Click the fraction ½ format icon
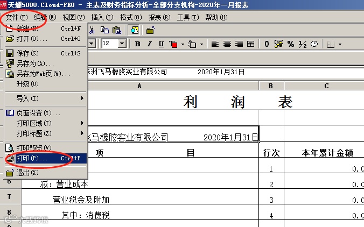The width and height of the screenshot is (364, 227). tap(303, 44)
